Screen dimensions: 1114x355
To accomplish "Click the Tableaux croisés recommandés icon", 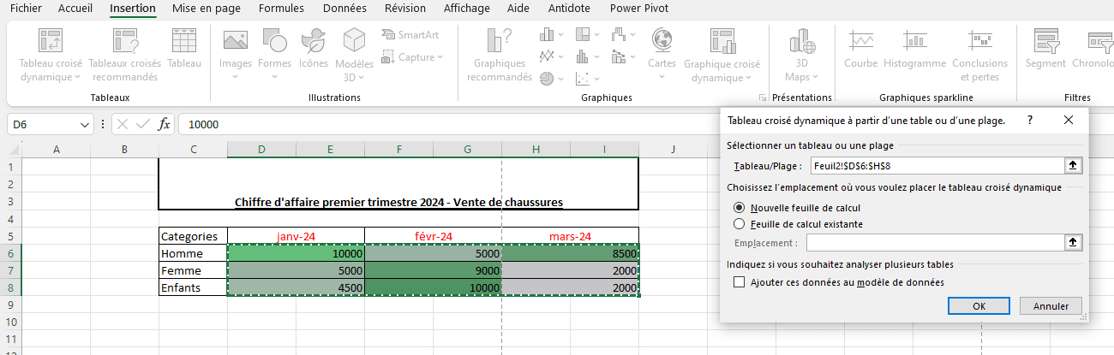I will coord(124,42).
